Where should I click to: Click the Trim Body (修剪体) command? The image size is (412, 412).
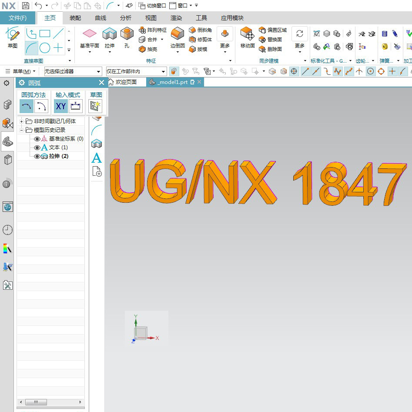201,40
